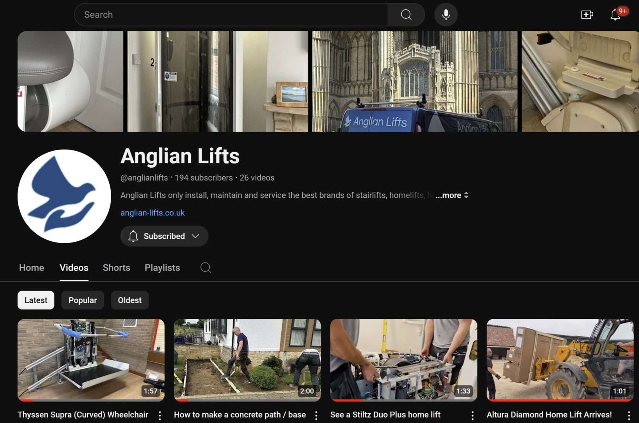
Task: Click the search magnifier button
Action: 406,15
